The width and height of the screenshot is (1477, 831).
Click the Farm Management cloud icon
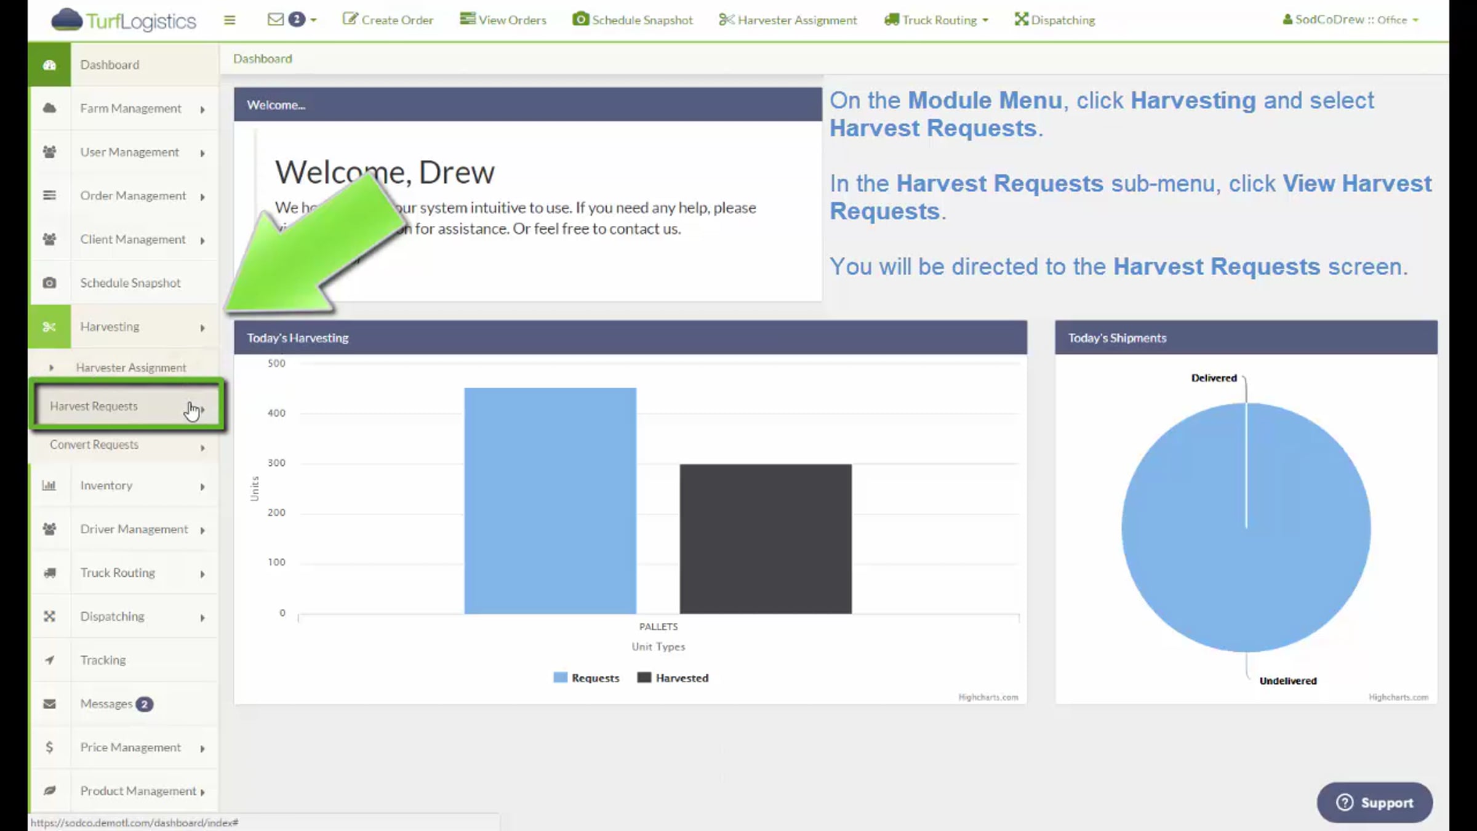click(x=49, y=108)
